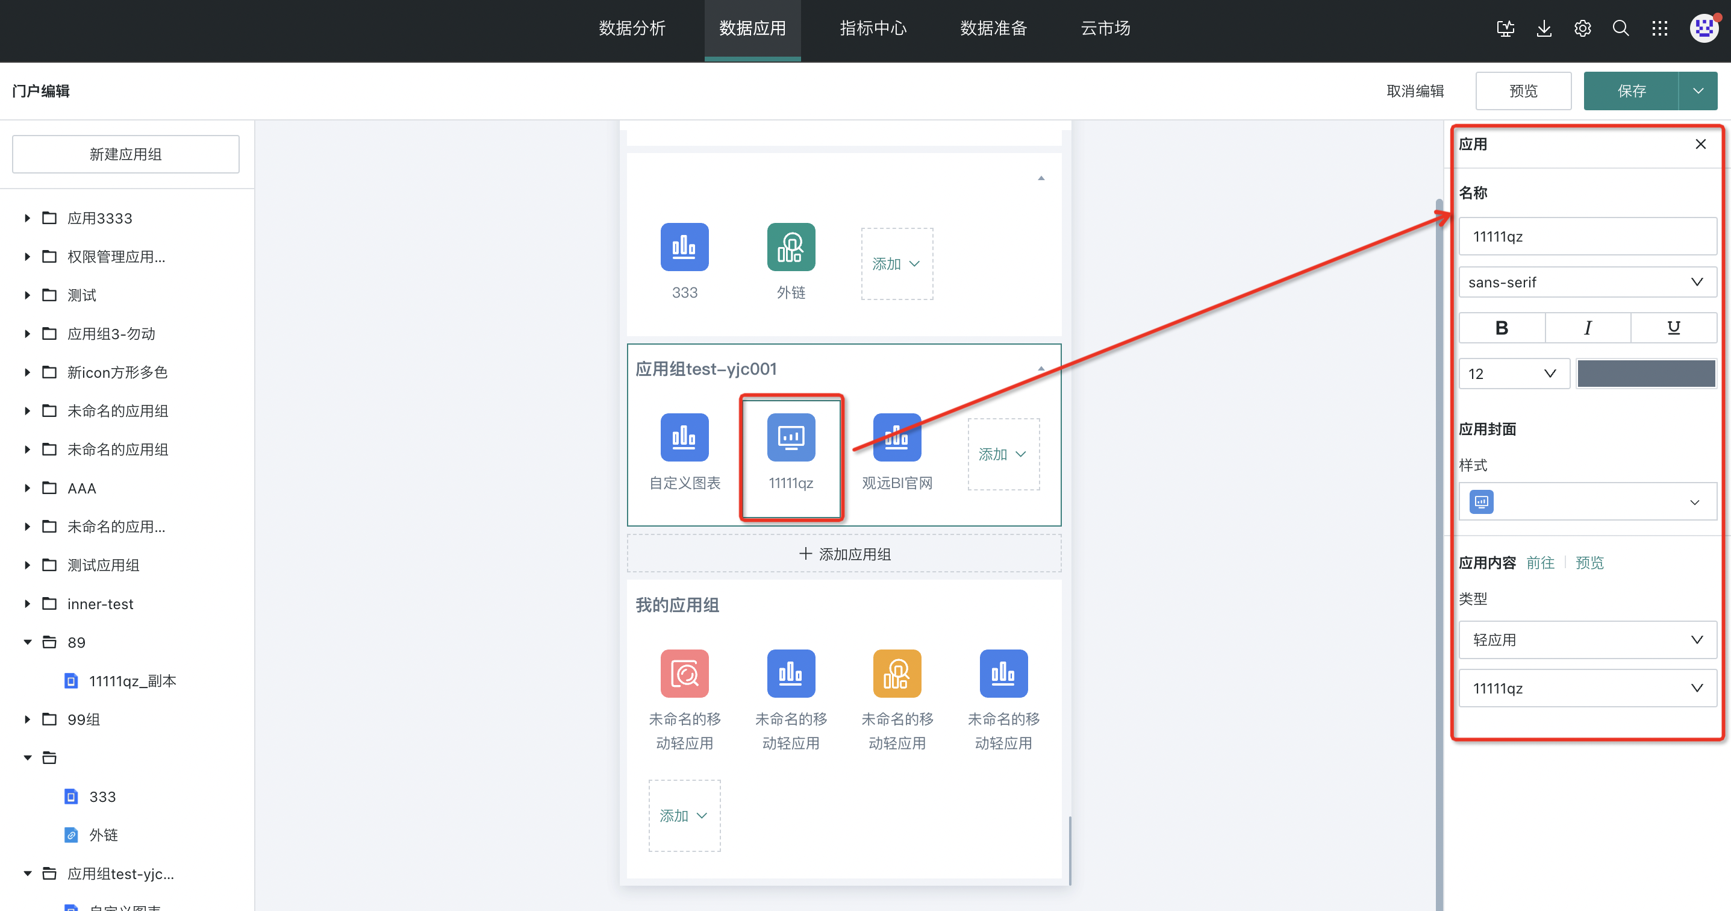Select the 自定义图表 app icon

684,437
